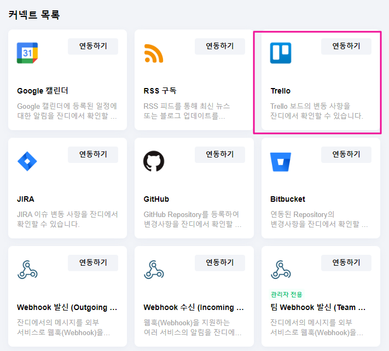Click the Bitbucket card title
Image resolution: width=389 pixels, height=351 pixels.
point(288,199)
